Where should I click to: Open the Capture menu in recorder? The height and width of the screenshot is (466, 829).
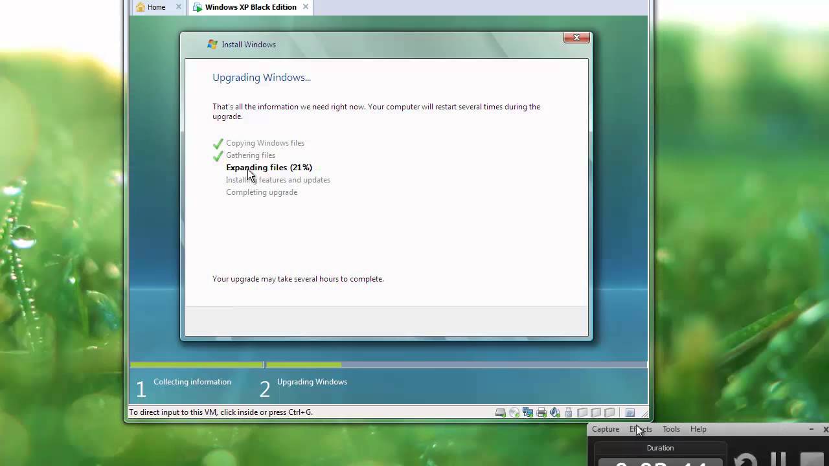point(606,429)
